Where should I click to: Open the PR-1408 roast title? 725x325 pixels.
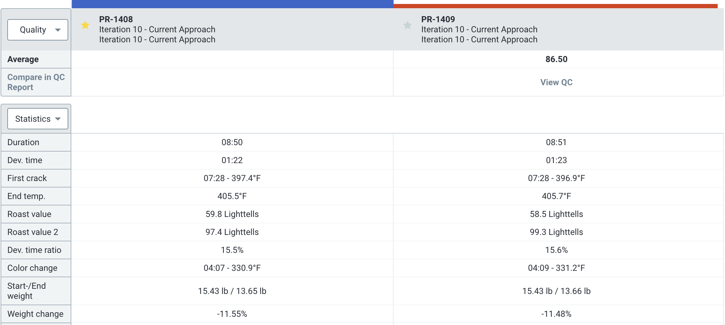click(116, 19)
